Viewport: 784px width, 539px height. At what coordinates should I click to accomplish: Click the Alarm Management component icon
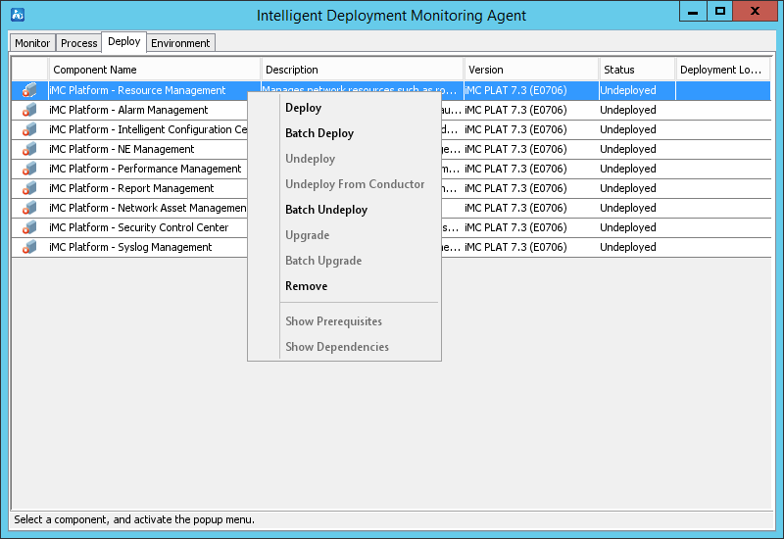(29, 110)
